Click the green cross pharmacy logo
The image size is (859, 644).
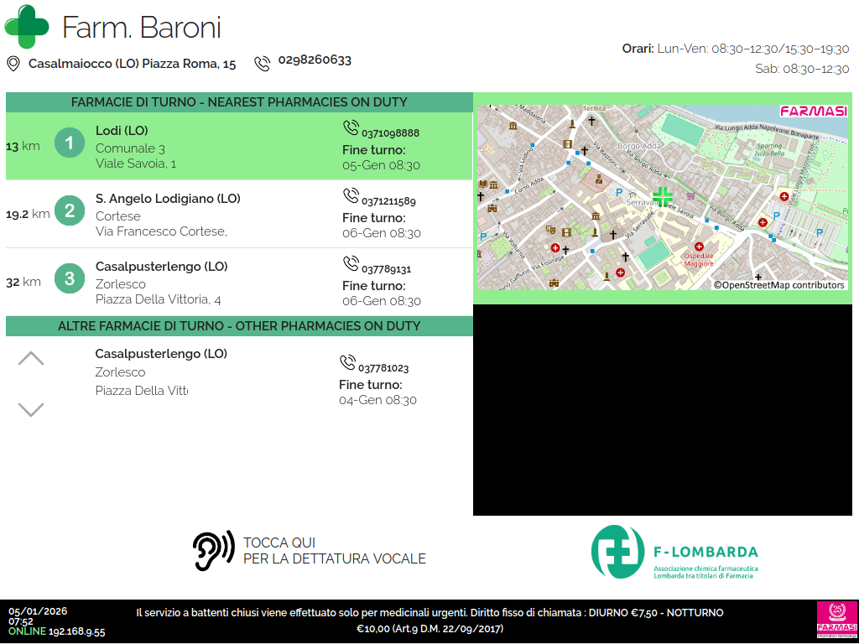(x=27, y=27)
